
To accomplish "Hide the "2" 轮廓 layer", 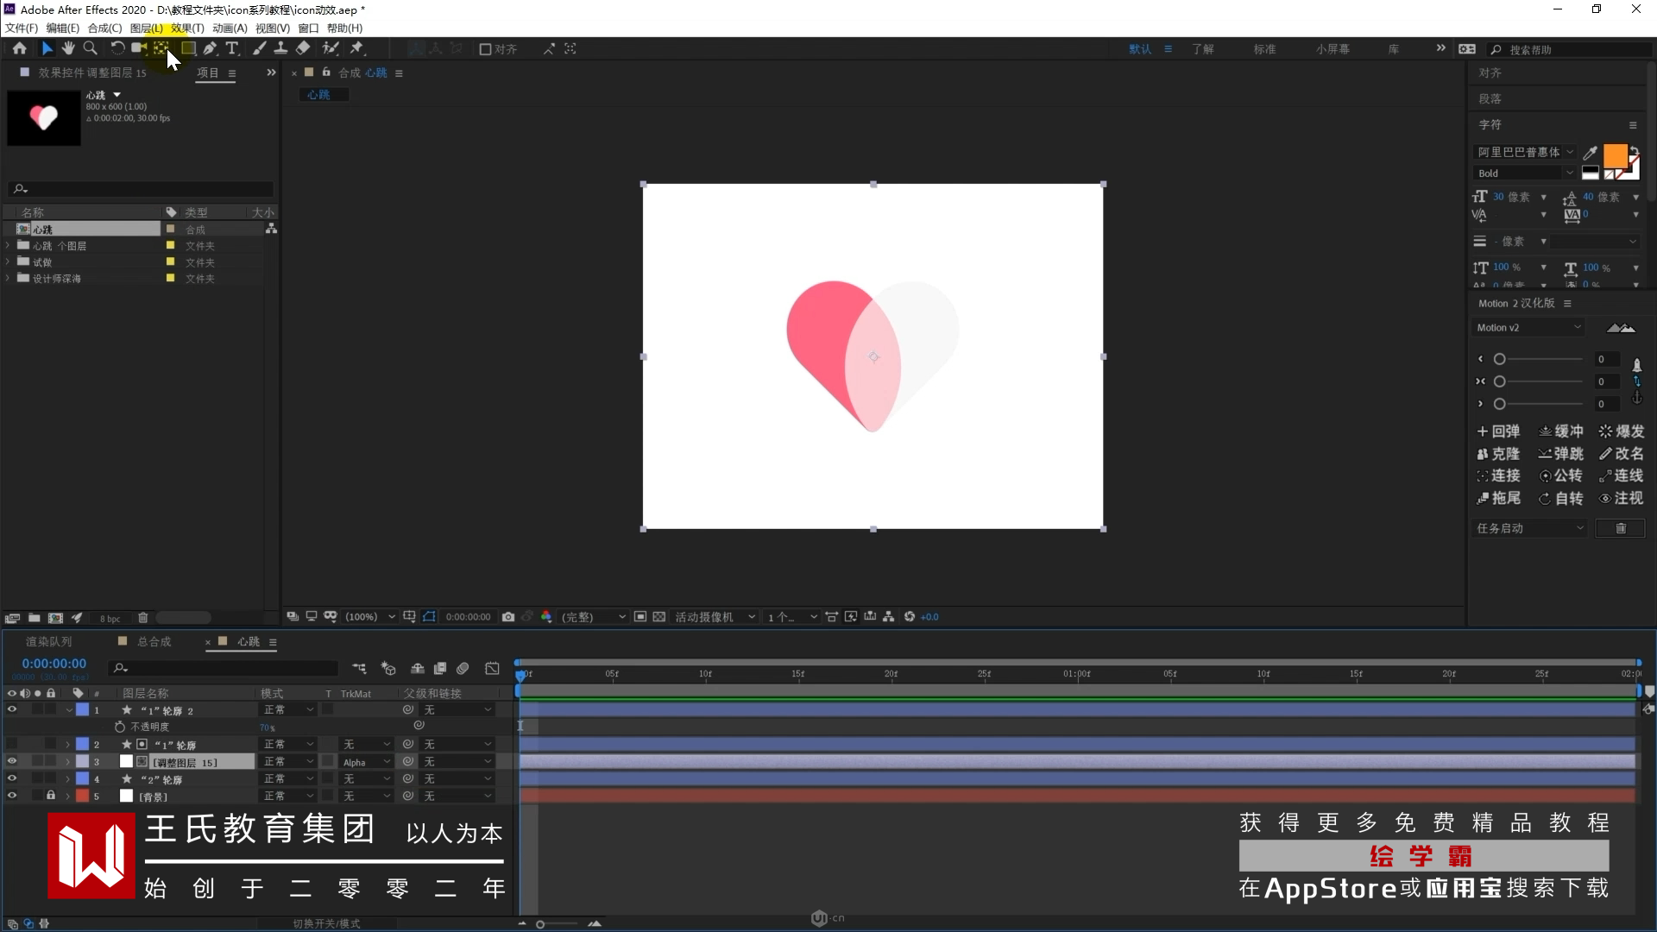I will click(11, 778).
